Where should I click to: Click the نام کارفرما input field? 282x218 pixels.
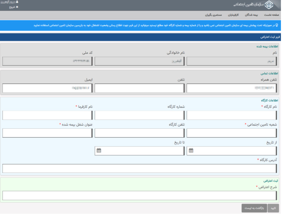(48, 115)
